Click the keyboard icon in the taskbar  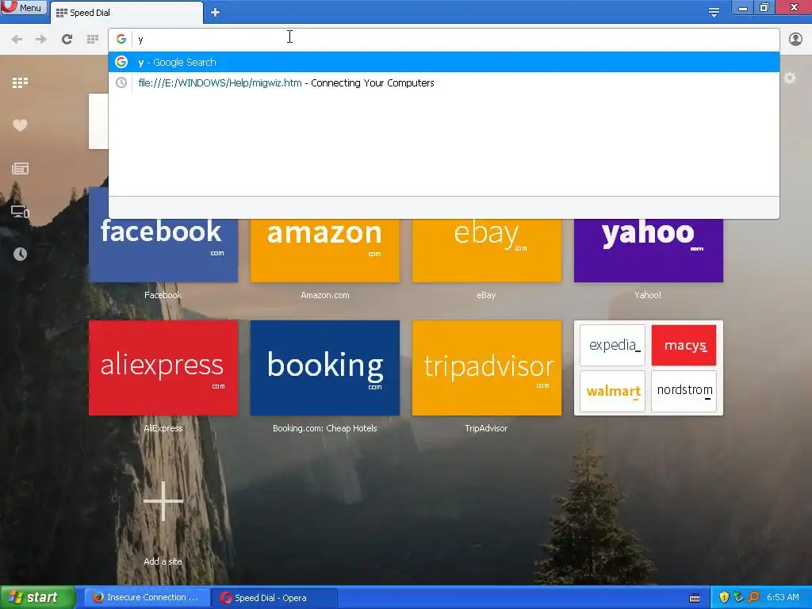pyautogui.click(x=695, y=598)
